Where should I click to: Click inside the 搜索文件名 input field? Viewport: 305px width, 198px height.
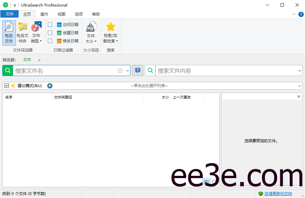[x=59, y=70]
